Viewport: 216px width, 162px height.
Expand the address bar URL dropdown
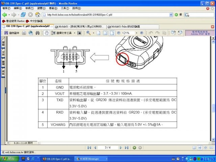(171, 15)
